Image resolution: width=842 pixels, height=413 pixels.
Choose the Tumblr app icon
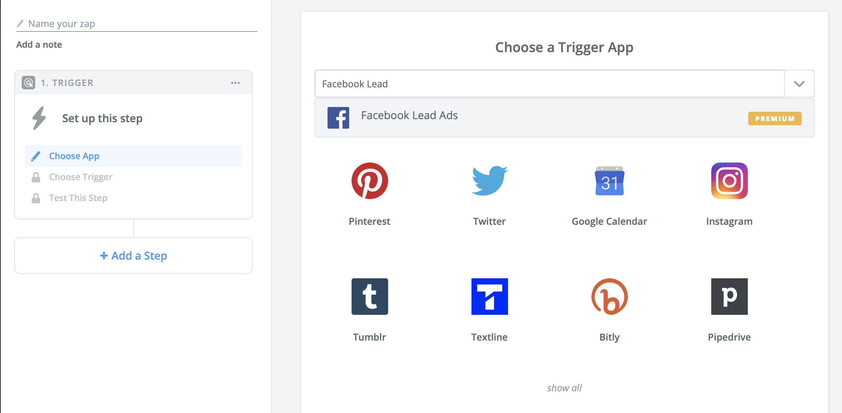coord(370,297)
